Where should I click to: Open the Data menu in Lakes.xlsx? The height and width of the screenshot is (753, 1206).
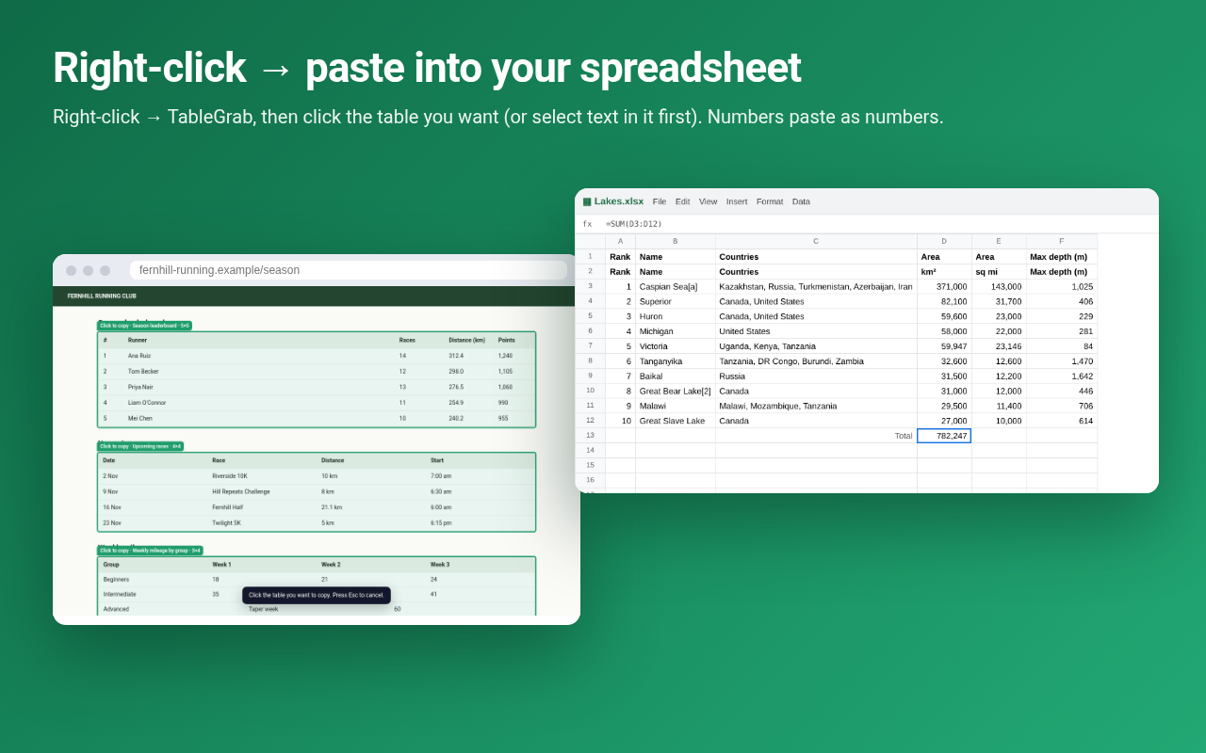pos(801,201)
